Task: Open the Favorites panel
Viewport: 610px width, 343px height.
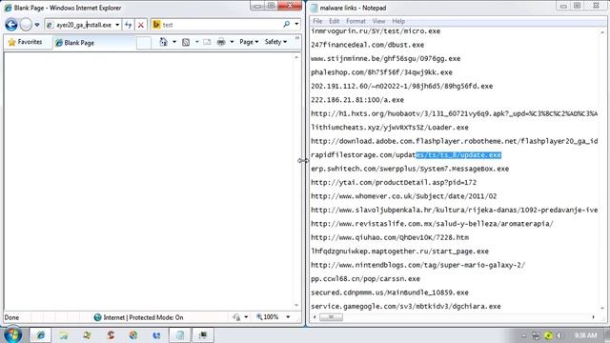Action: coord(26,42)
